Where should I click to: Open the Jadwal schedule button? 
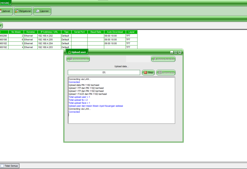point(6,11)
